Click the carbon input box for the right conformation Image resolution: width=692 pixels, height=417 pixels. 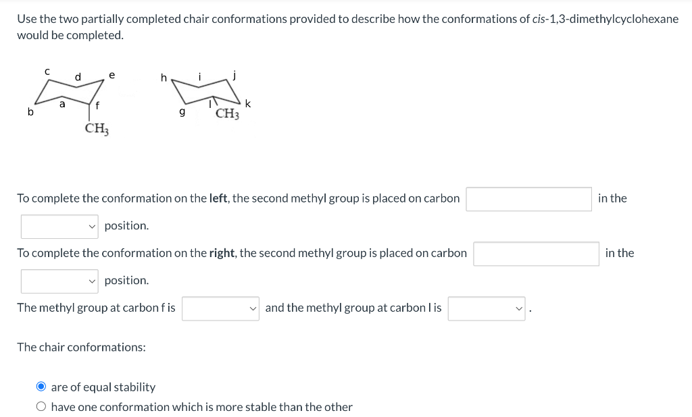pyautogui.click(x=535, y=253)
